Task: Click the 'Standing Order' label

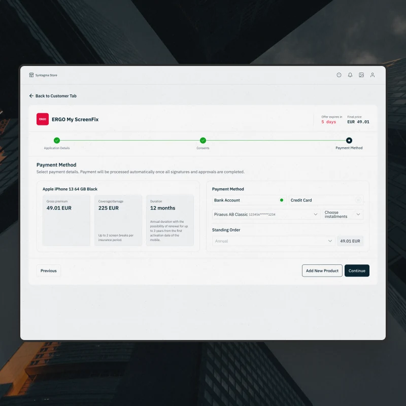Action: coord(226,230)
